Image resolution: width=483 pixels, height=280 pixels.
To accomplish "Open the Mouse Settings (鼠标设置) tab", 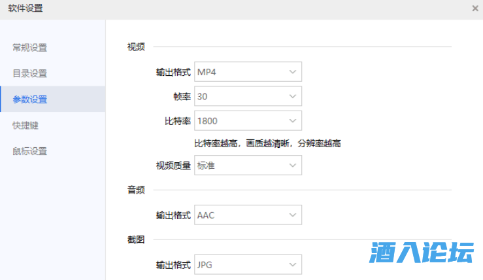I will [x=30, y=151].
